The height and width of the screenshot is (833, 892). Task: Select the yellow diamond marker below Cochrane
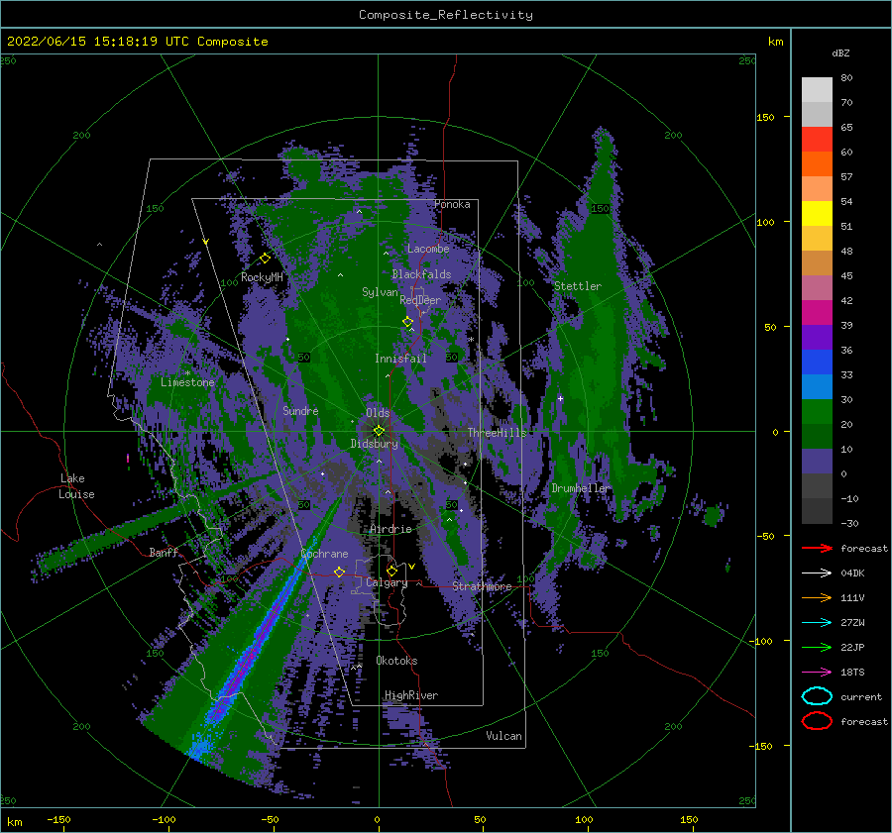pyautogui.click(x=340, y=572)
